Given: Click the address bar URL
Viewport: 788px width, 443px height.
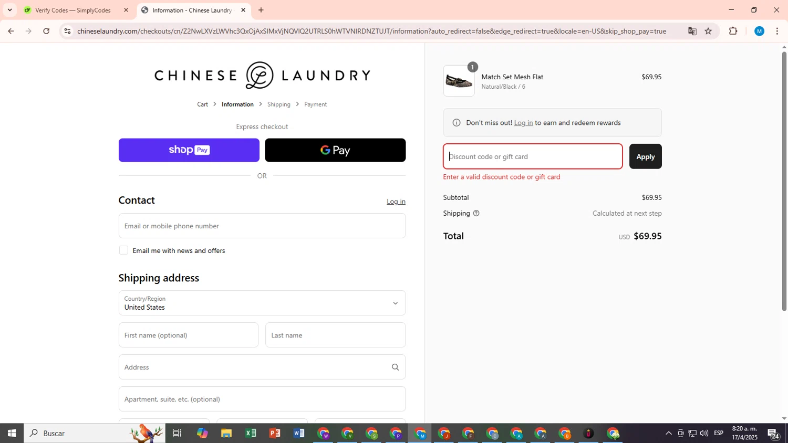Looking at the screenshot, I should pos(371,31).
